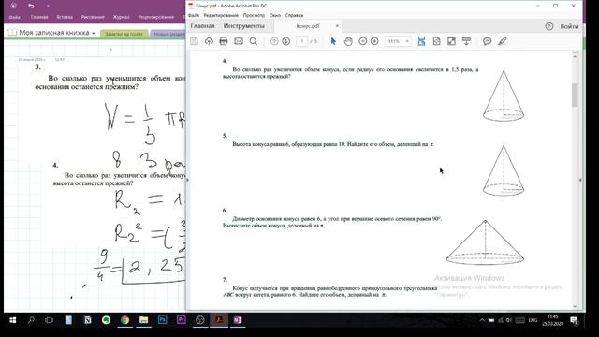Screen dimensions: 599x337
Task: Click the read mode toolbar icon
Action: (x=466, y=41)
